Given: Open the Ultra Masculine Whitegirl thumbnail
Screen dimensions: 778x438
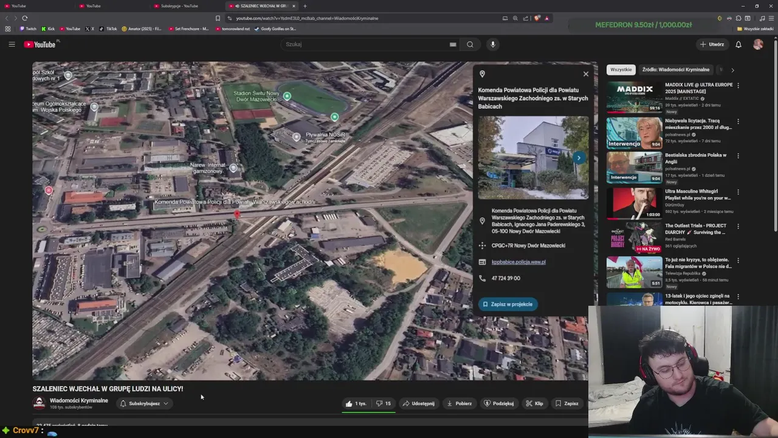Looking at the screenshot, I should pyautogui.click(x=634, y=203).
